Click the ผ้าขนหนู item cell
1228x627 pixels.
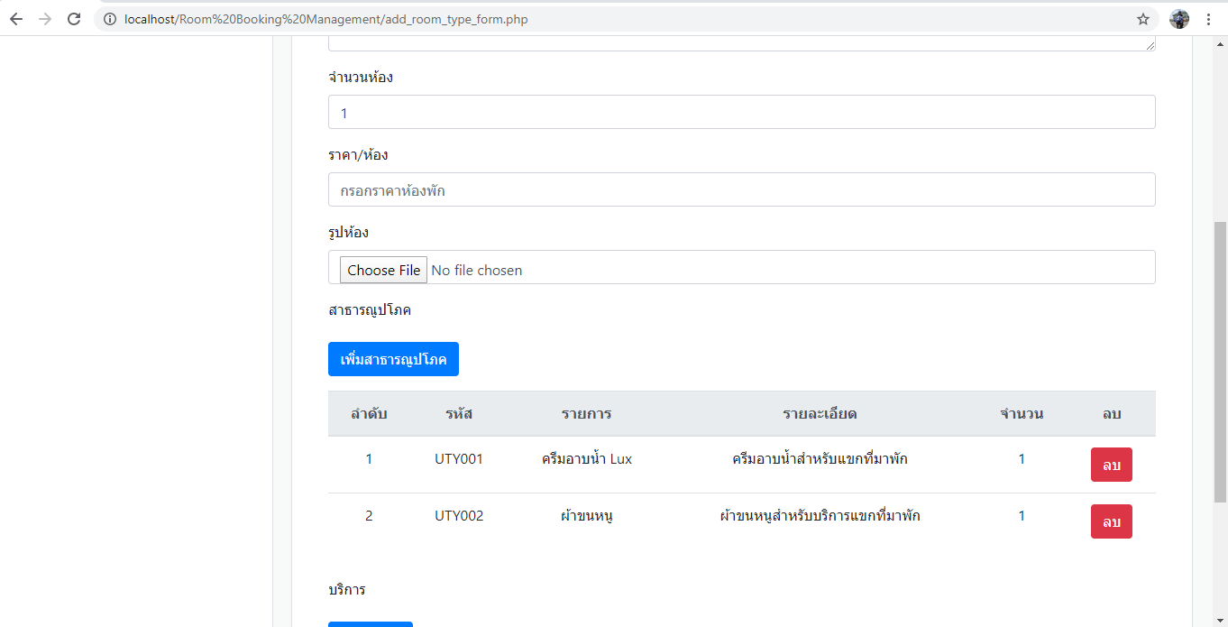click(x=587, y=516)
